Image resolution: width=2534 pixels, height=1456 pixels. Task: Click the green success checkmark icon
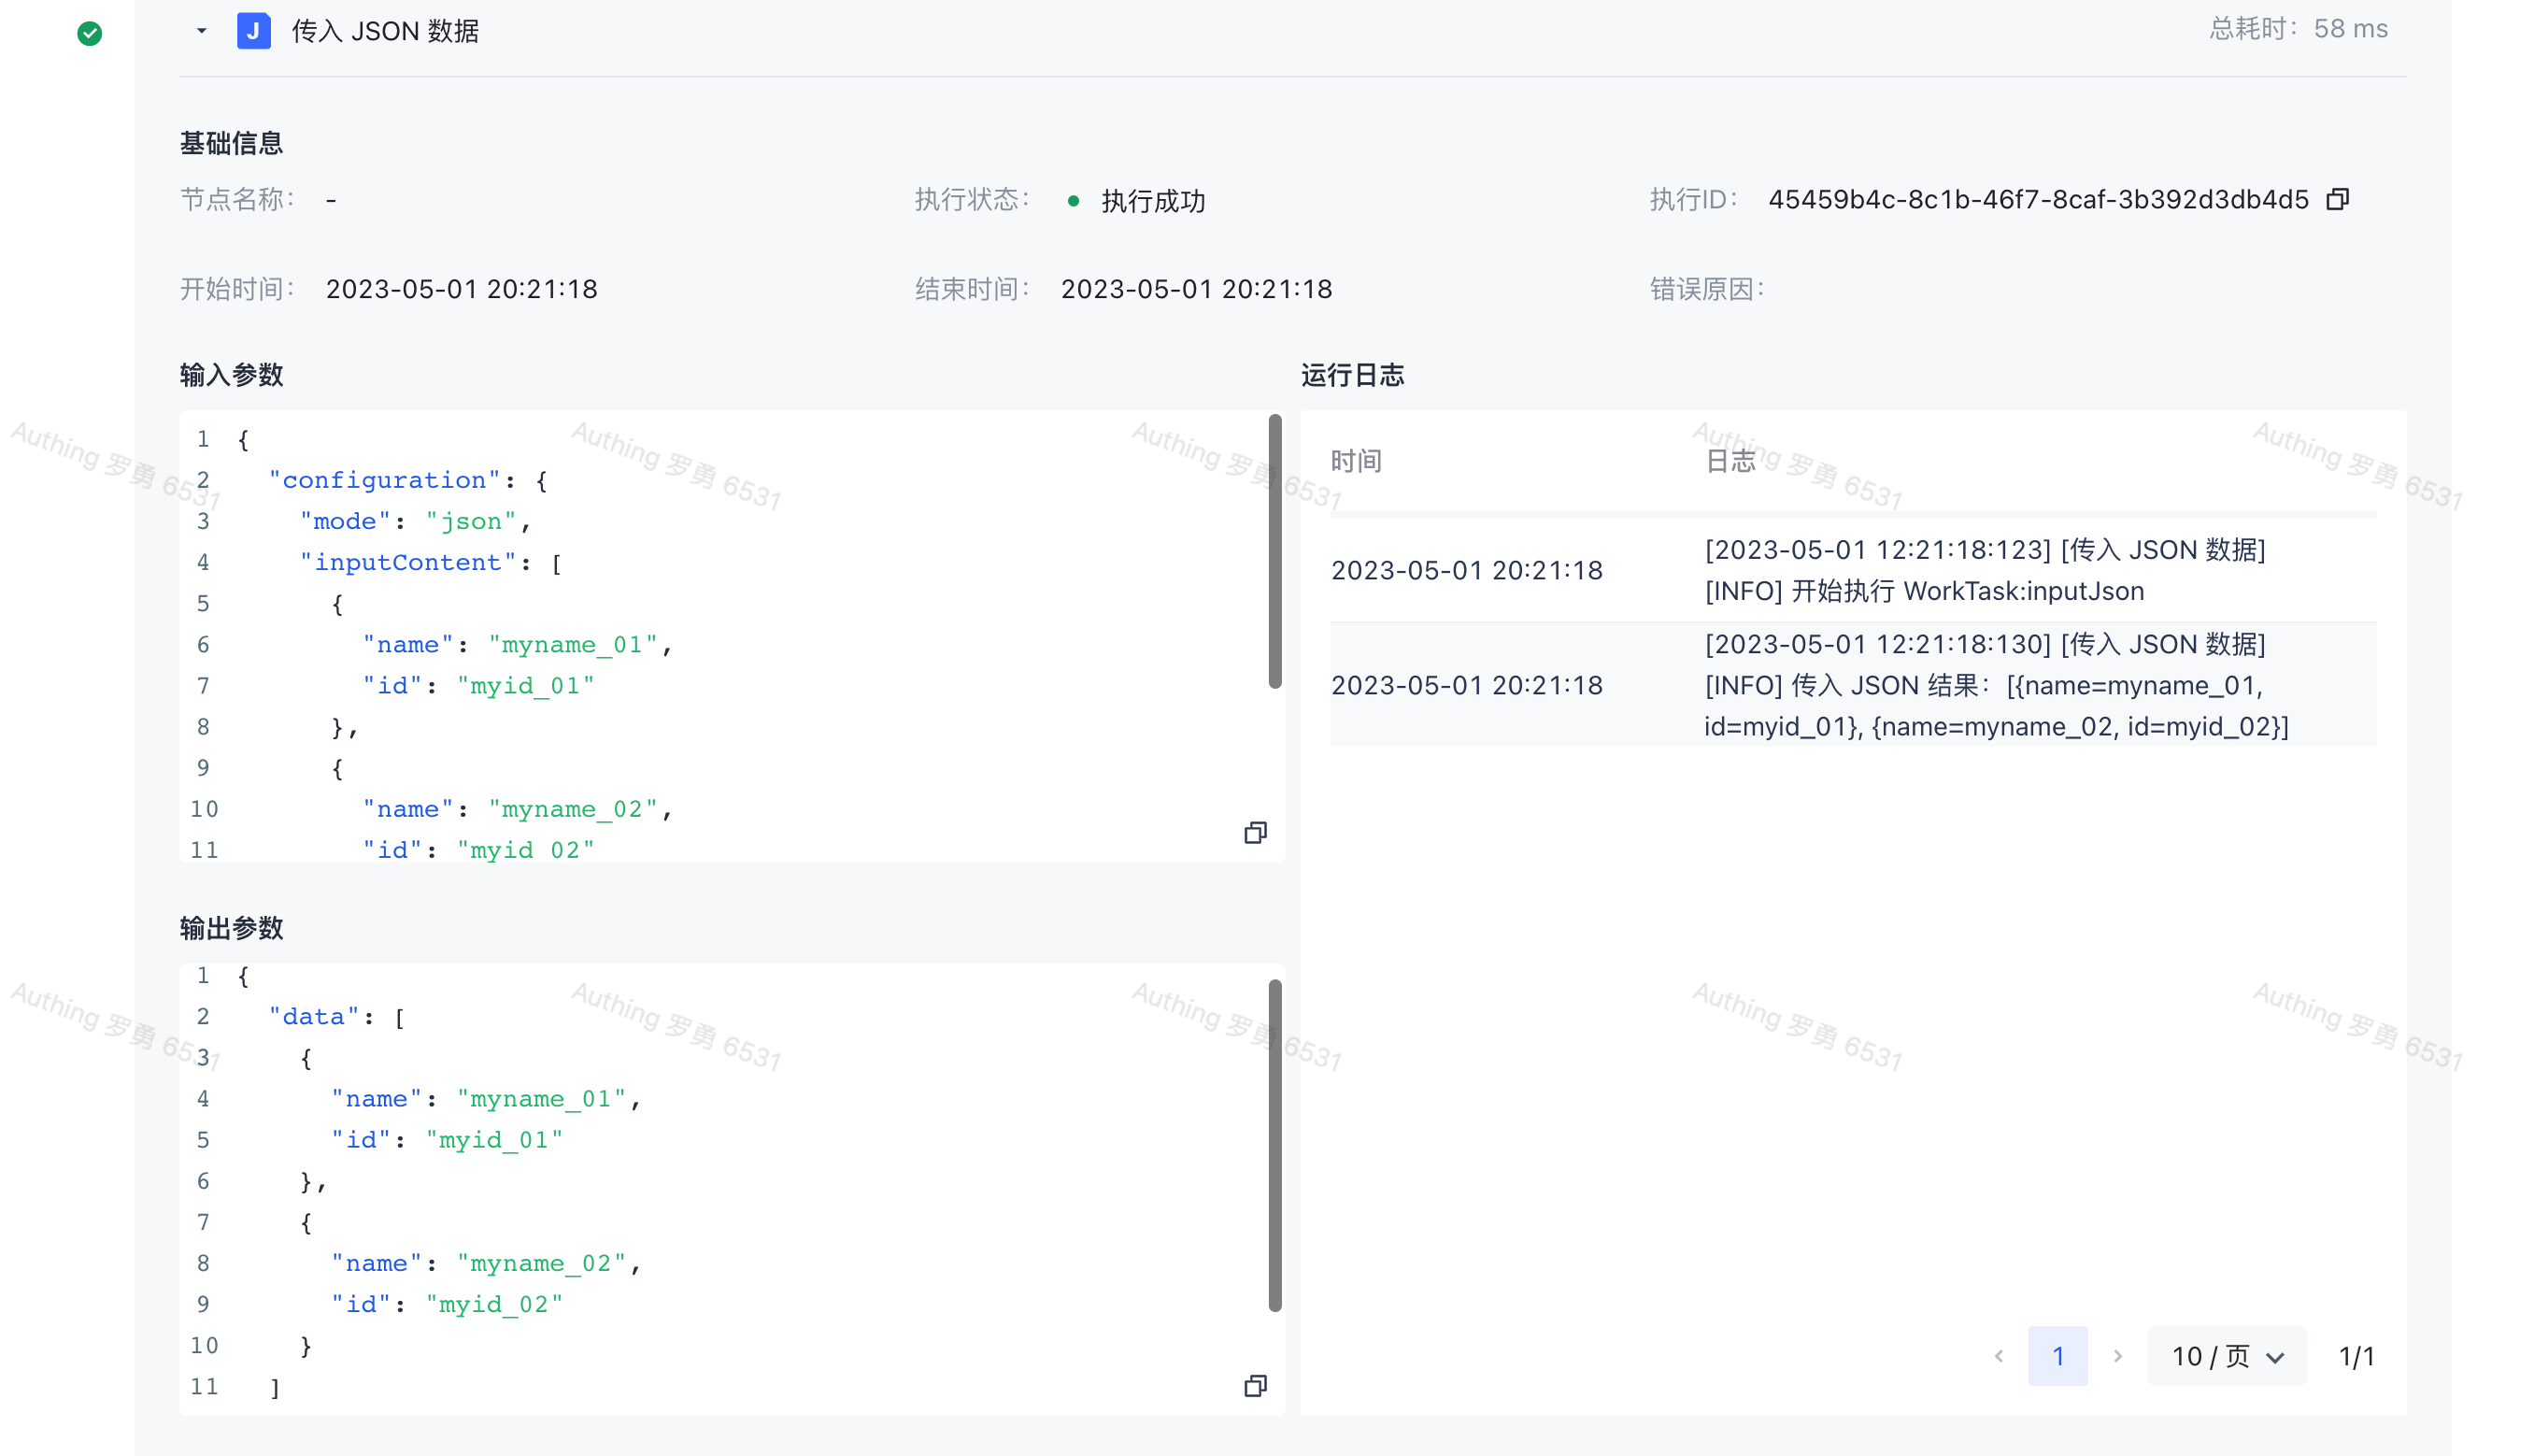pyautogui.click(x=90, y=34)
